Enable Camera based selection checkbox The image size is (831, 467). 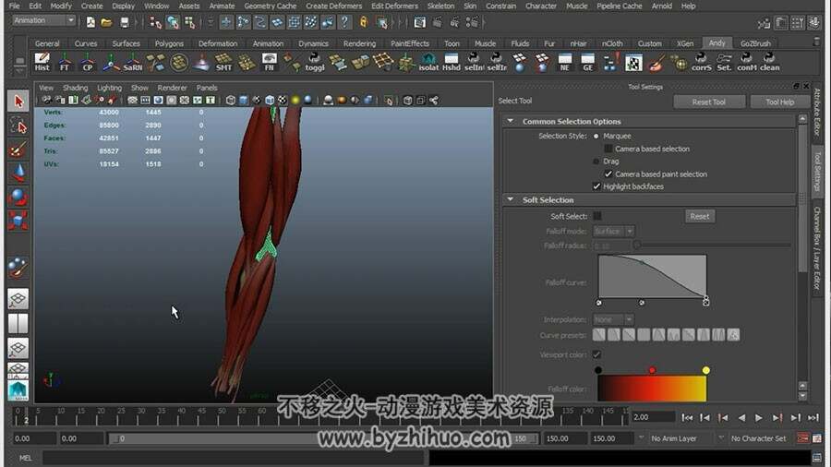[608, 149]
